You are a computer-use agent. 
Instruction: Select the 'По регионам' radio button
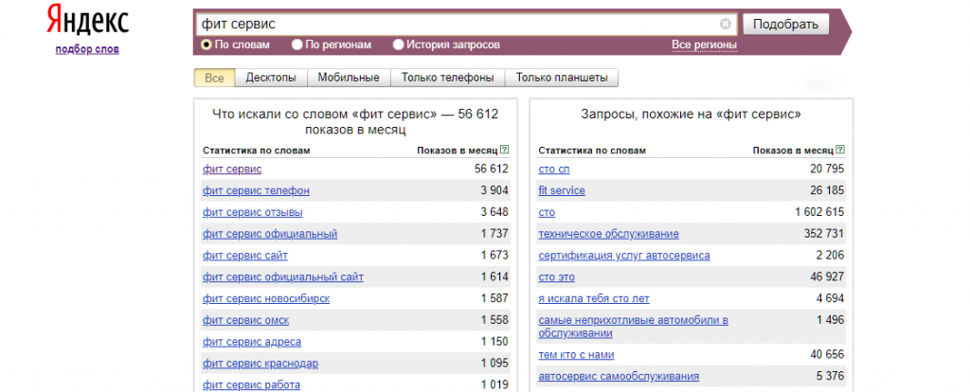[296, 45]
